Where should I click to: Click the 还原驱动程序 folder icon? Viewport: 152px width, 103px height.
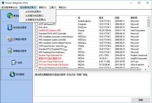(x=10, y=39)
